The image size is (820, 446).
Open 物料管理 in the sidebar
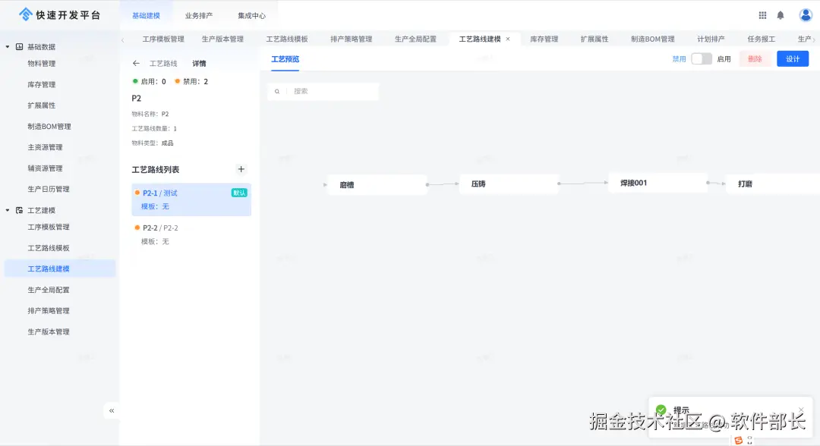41,63
